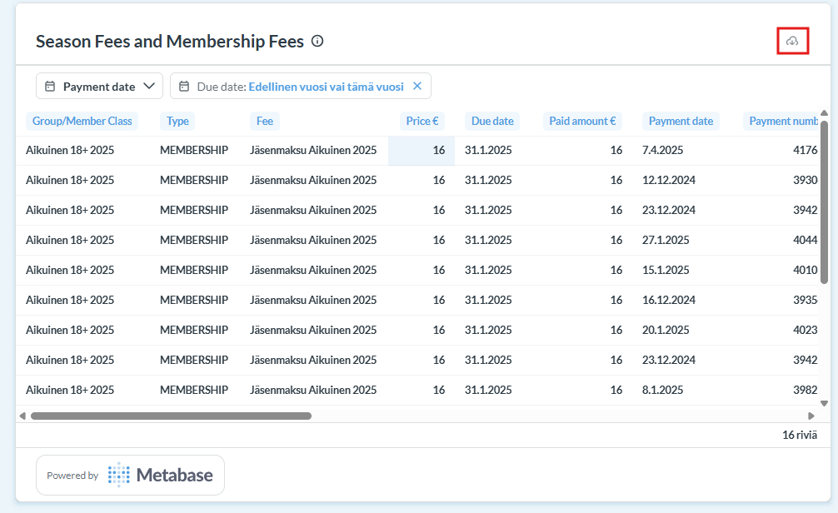Click the download results cloud icon
Image resolution: width=838 pixels, height=513 pixels.
(792, 41)
